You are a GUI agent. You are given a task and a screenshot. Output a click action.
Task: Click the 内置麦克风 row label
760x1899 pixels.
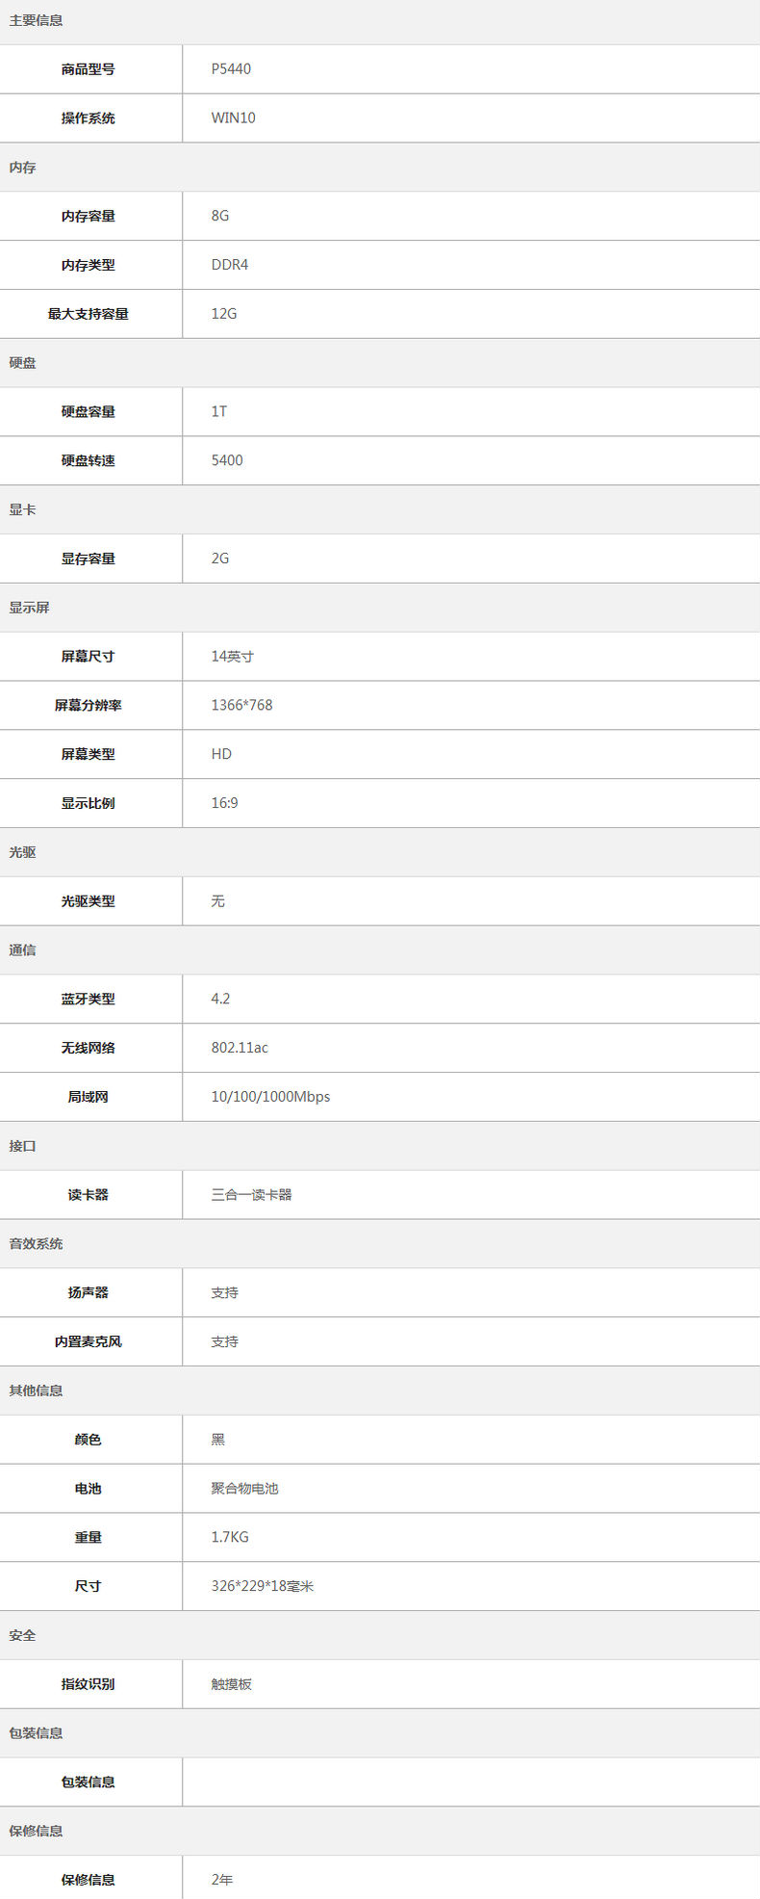click(89, 1341)
